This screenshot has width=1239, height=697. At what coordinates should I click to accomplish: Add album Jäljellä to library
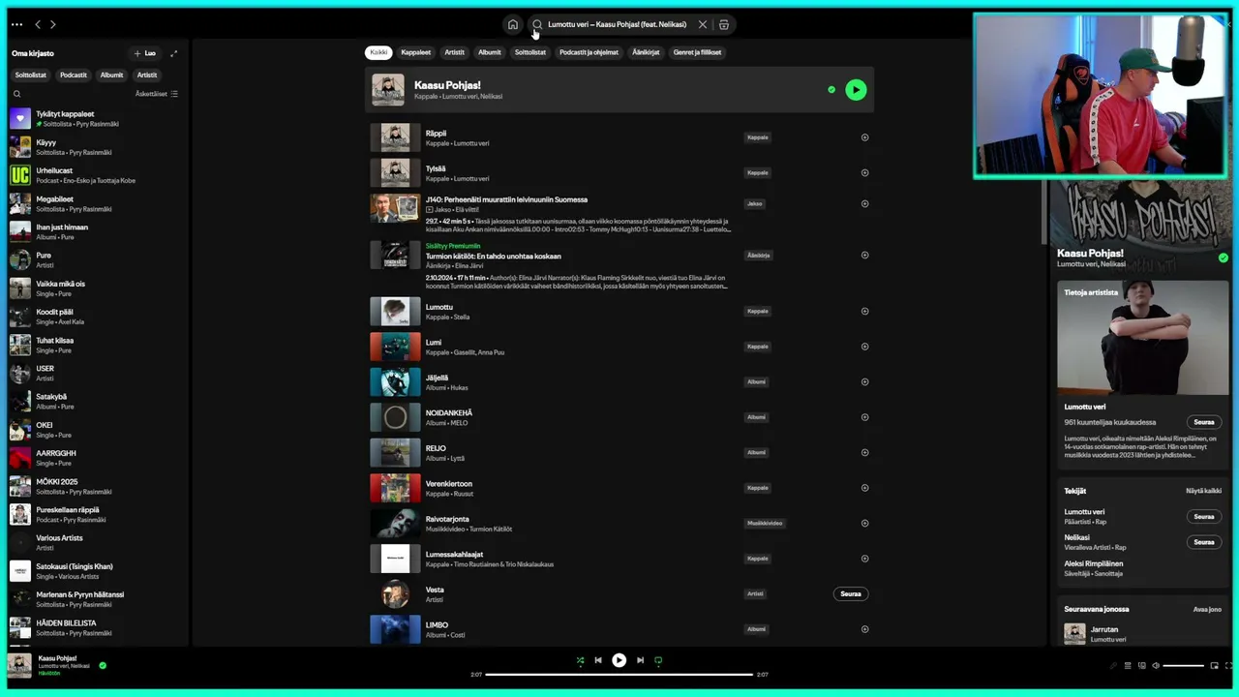[864, 381]
